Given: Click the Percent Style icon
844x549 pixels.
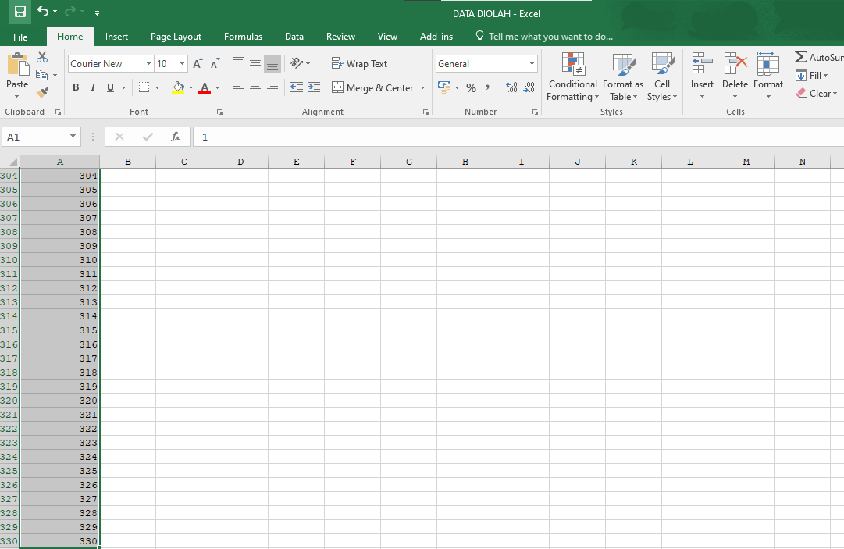Looking at the screenshot, I should pyautogui.click(x=471, y=88).
